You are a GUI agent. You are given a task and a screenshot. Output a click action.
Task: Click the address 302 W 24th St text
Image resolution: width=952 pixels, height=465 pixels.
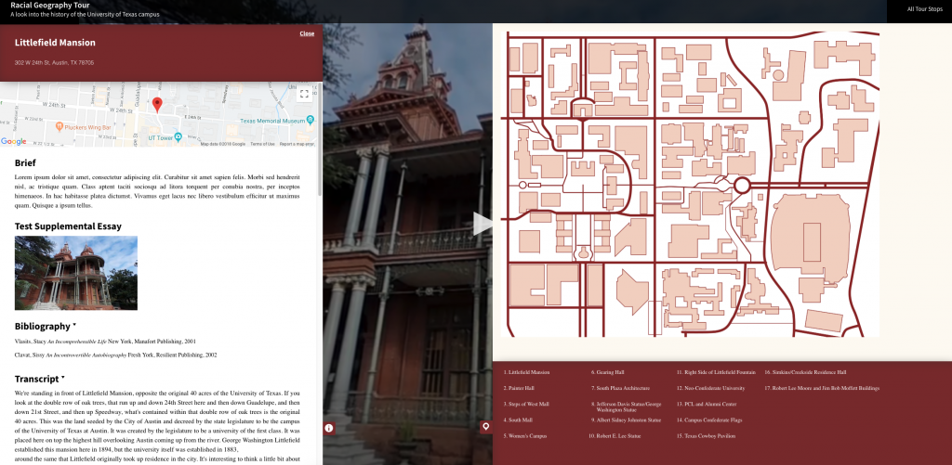54,62
